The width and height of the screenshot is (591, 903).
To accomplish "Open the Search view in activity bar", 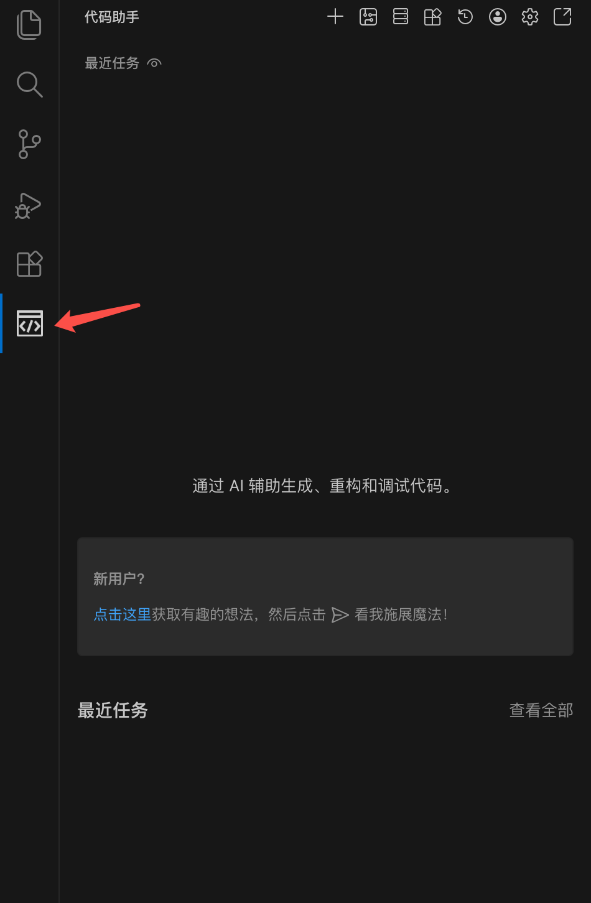I will pos(29,84).
